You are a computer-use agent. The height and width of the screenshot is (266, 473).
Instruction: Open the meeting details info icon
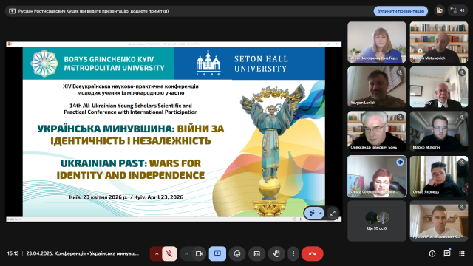point(432,253)
